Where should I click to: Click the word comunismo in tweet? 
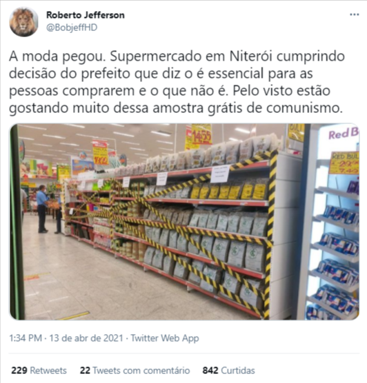[x=304, y=107]
